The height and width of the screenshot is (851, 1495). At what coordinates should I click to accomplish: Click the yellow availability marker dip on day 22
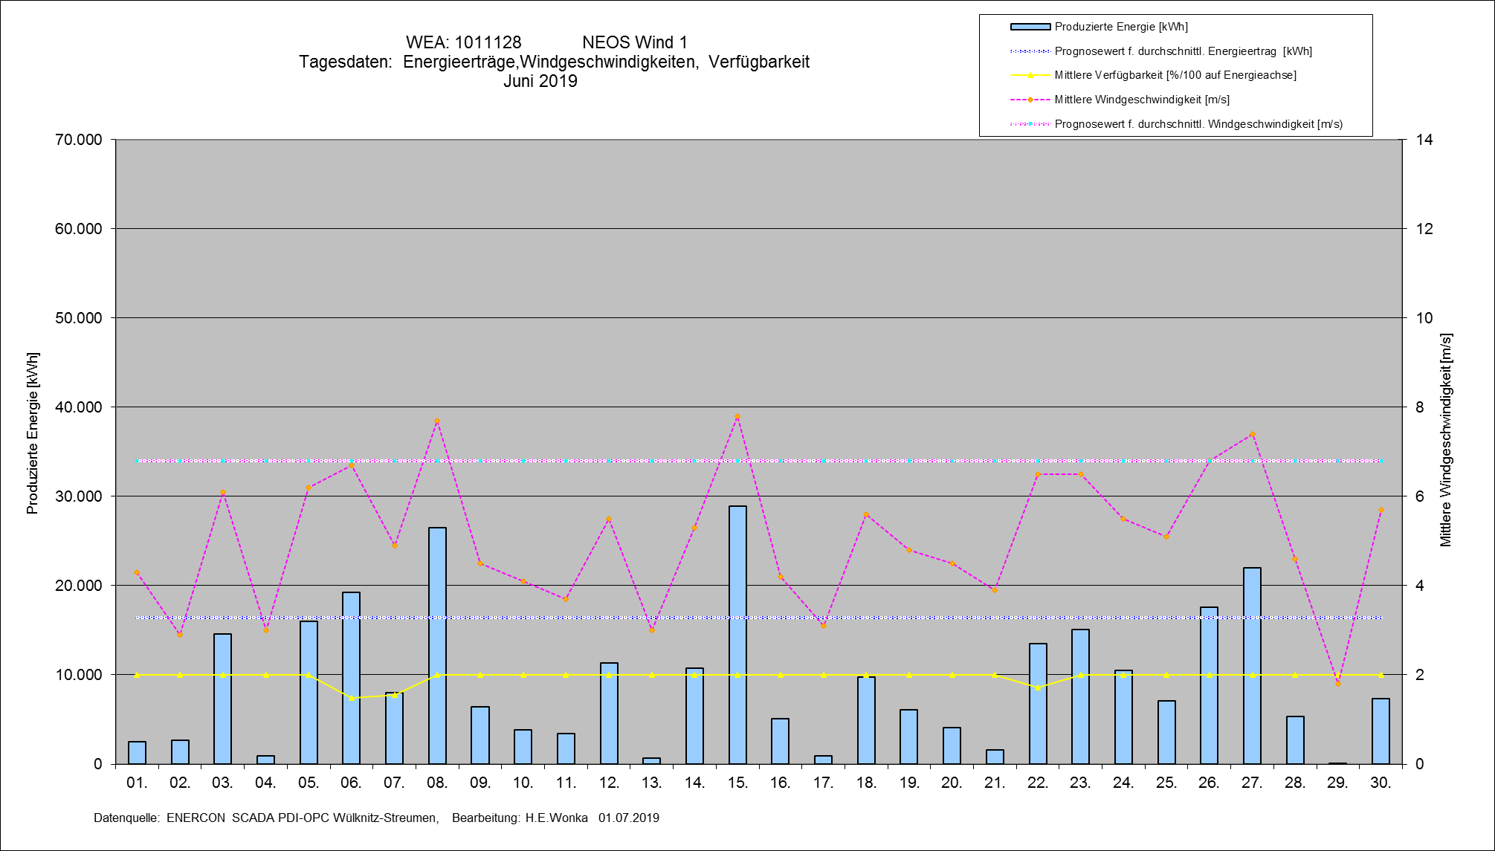pos(1038,687)
